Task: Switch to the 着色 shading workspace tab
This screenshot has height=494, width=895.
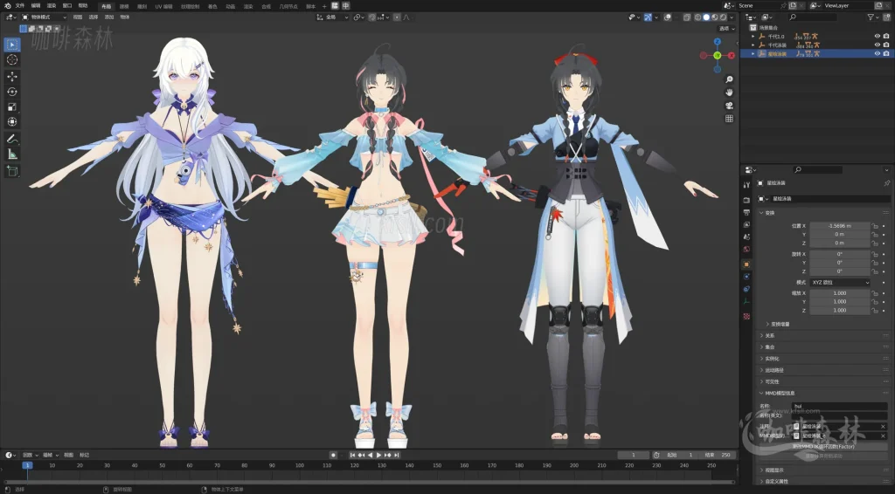Action: point(212,6)
